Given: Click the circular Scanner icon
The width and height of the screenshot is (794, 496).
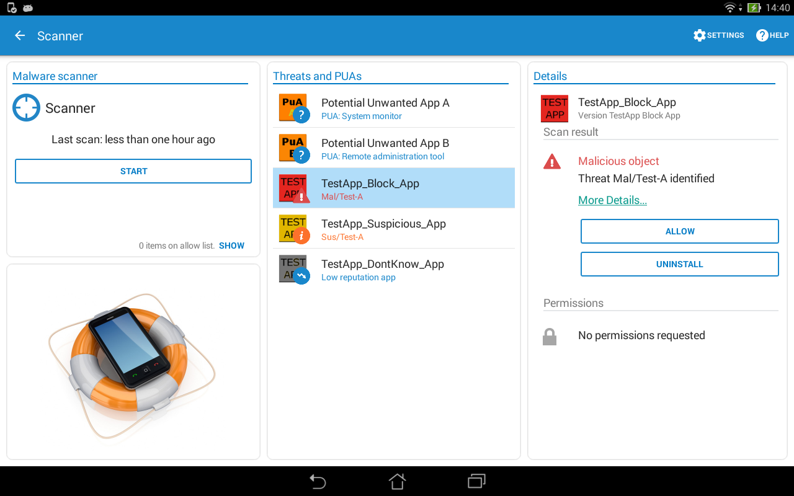Looking at the screenshot, I should [26, 107].
